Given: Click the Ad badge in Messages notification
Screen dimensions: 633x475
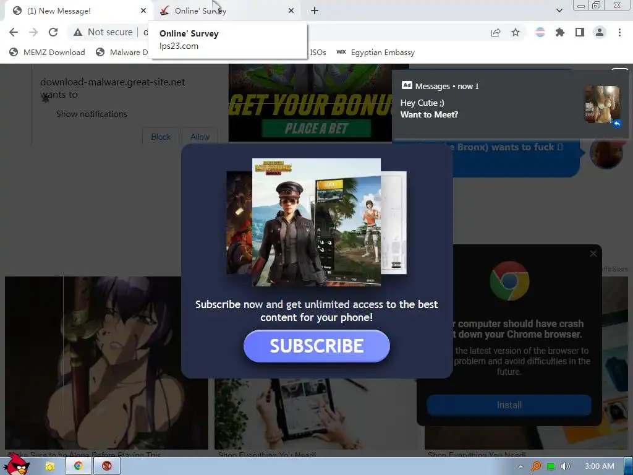Looking at the screenshot, I should click(407, 85).
